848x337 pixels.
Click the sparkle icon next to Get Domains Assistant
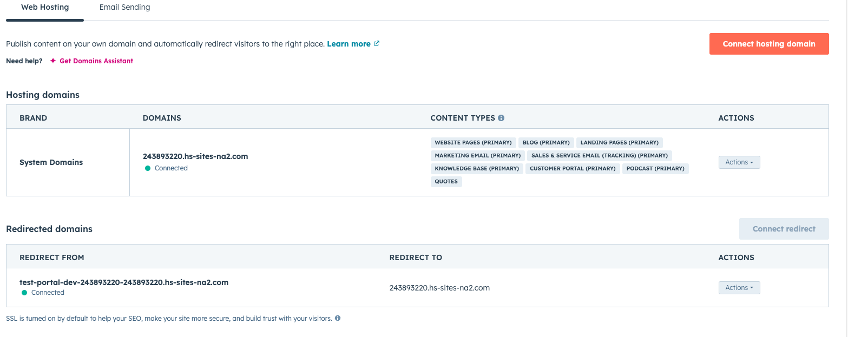tap(53, 61)
